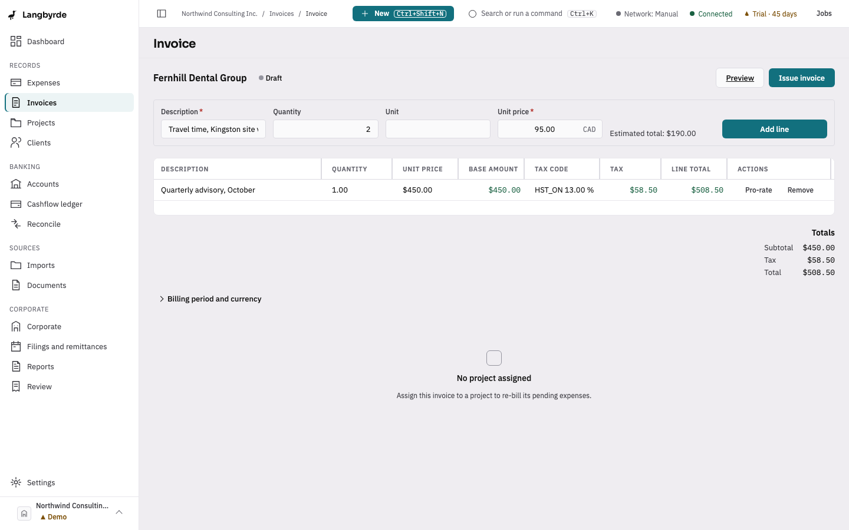Click the Connected status indicator
Image resolution: width=849 pixels, height=530 pixels.
711,14
